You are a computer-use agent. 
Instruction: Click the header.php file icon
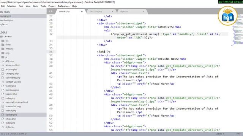coord(3,94)
